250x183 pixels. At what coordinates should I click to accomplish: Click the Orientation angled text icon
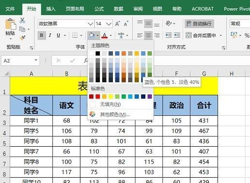tap(169, 24)
